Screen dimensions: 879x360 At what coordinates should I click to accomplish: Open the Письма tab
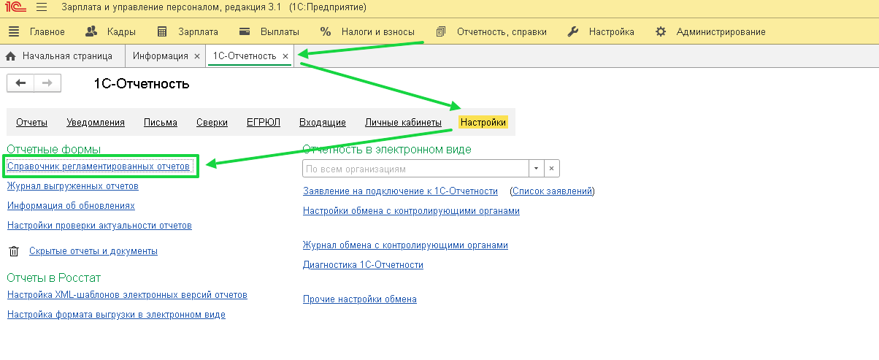pos(161,123)
